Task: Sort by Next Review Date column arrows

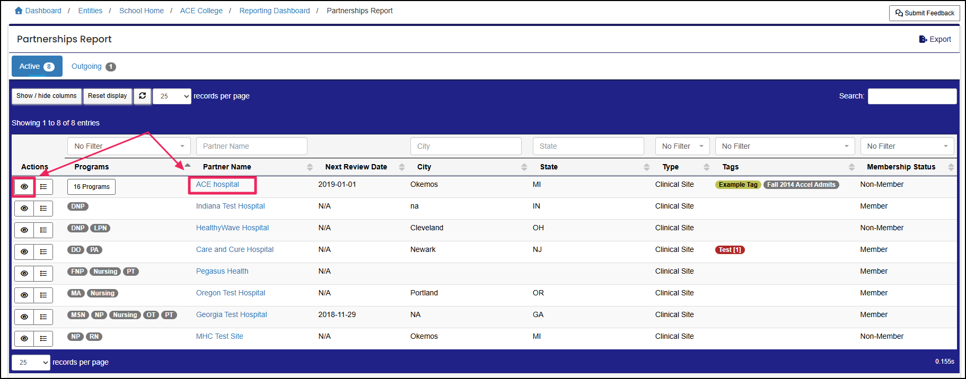Action: [x=402, y=167]
